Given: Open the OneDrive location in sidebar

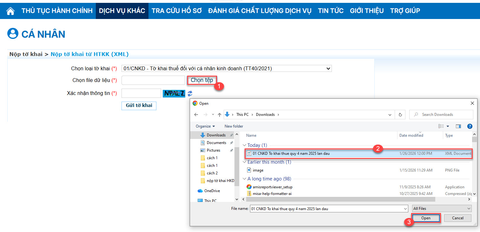Looking at the screenshot, I should click(x=212, y=191).
